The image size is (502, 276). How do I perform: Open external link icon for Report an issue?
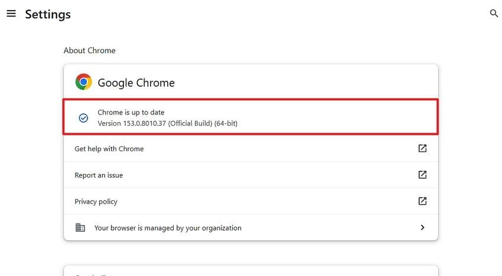coord(422,175)
